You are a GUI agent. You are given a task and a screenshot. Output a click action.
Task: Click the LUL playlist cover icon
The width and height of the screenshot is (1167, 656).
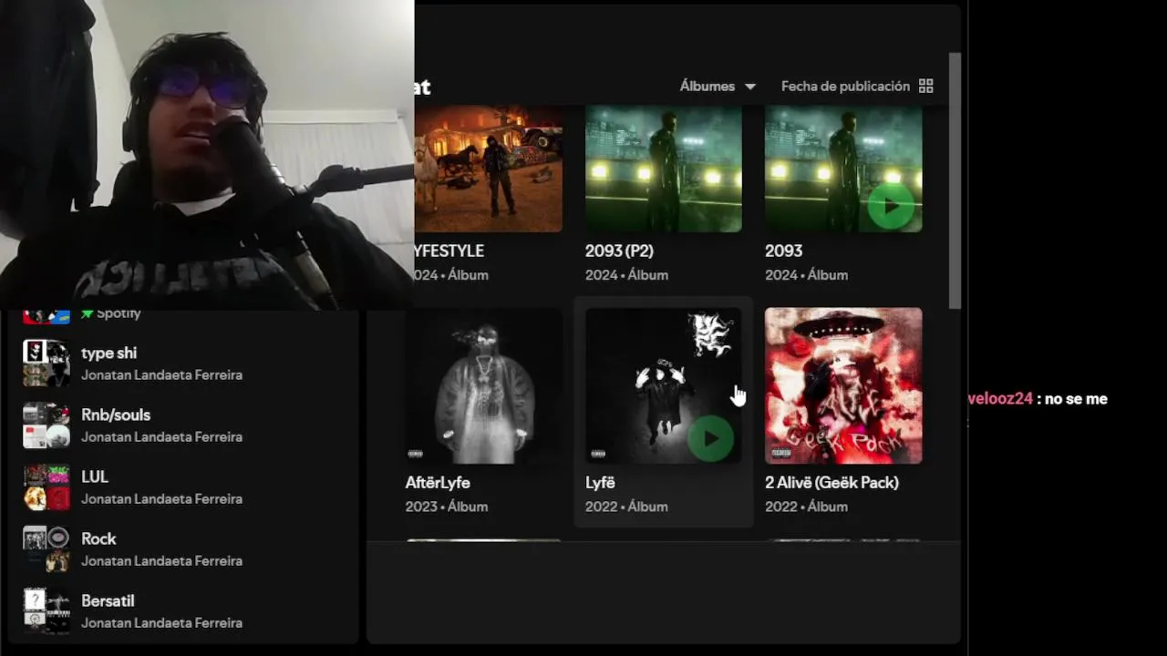tap(46, 487)
